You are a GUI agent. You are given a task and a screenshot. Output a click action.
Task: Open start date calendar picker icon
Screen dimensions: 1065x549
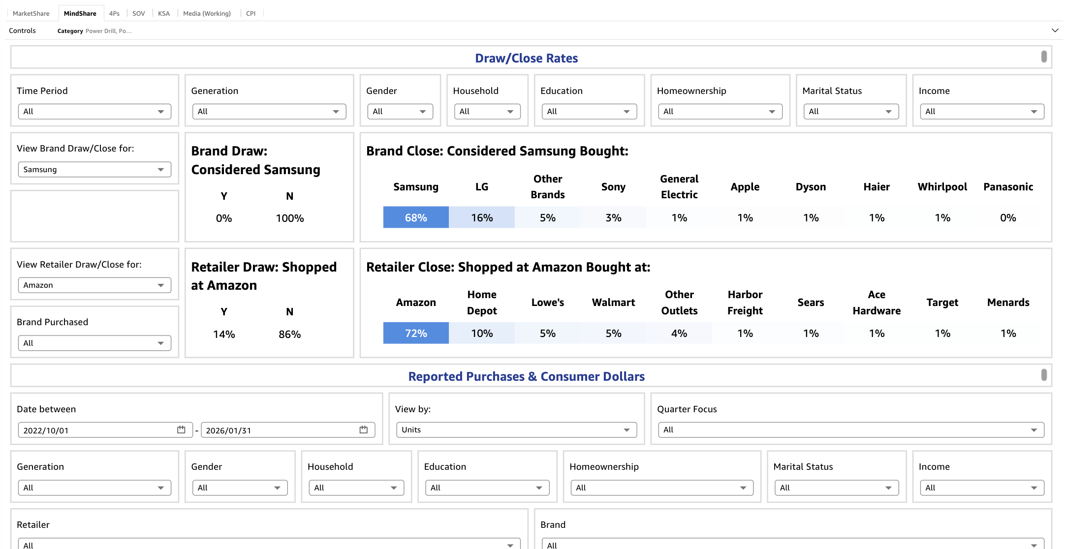point(181,430)
